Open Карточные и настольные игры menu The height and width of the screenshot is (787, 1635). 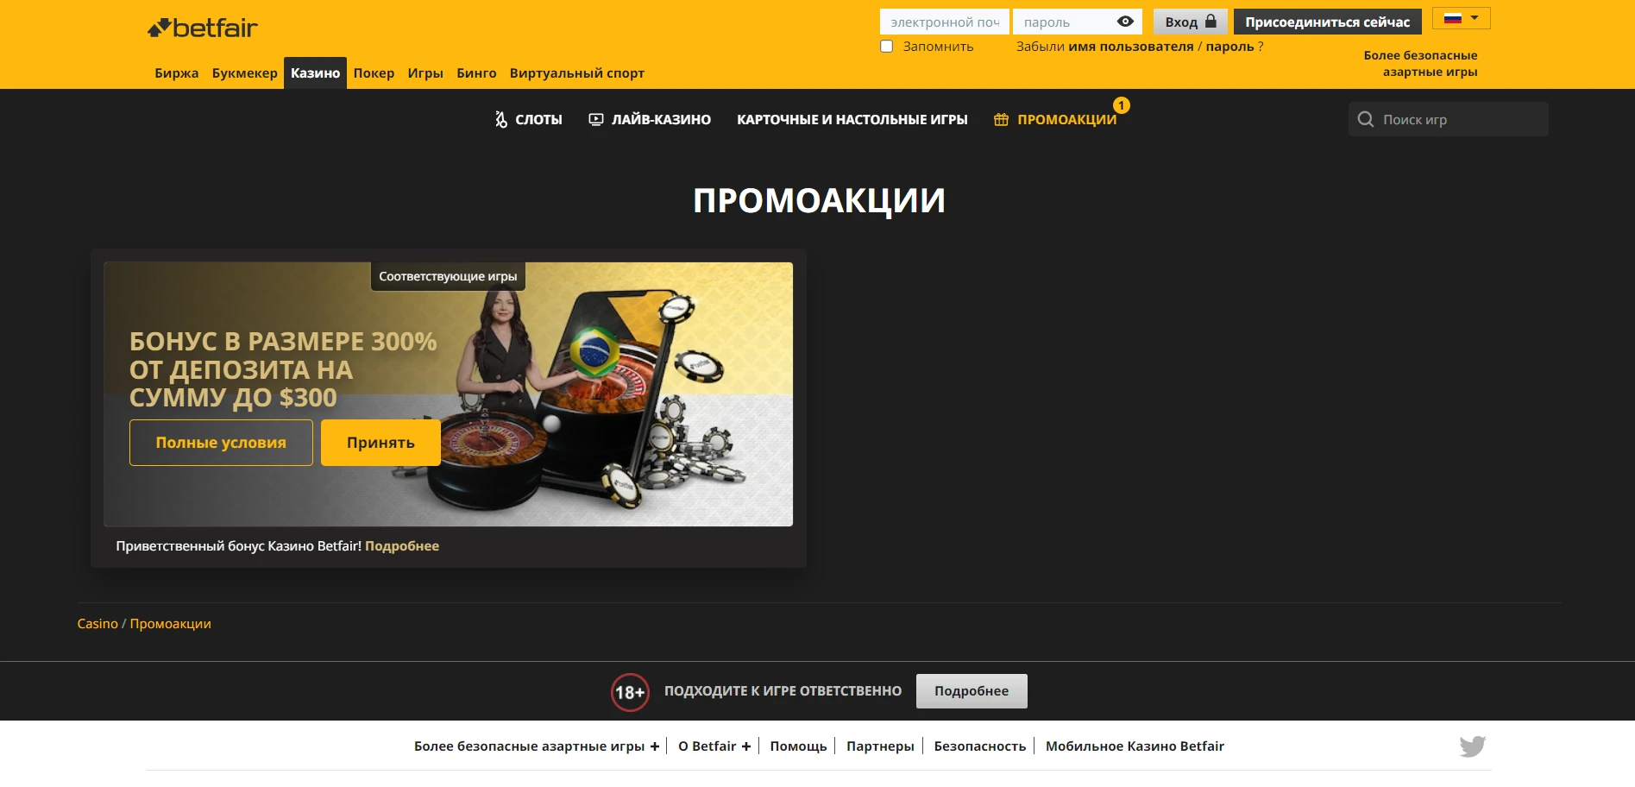(x=852, y=119)
